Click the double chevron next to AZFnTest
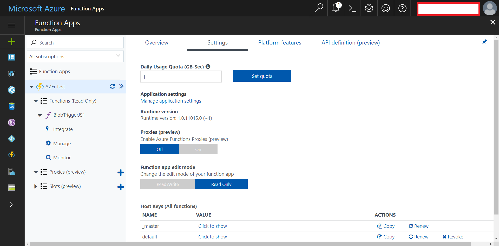 121,86
